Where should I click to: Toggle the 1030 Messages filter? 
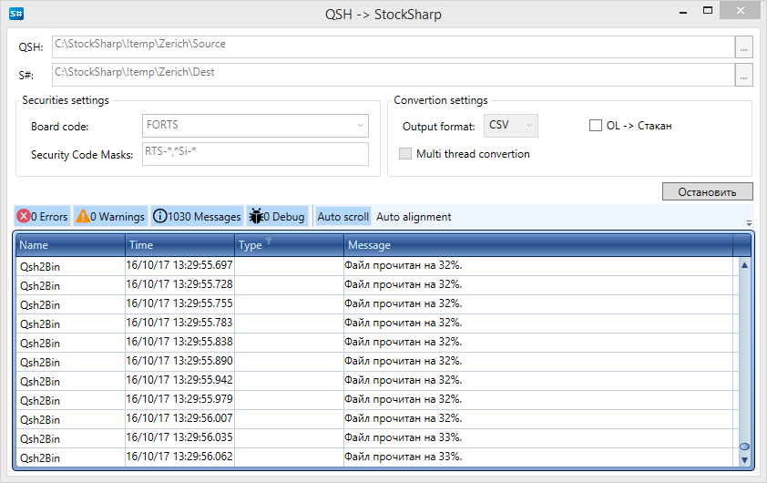click(197, 216)
